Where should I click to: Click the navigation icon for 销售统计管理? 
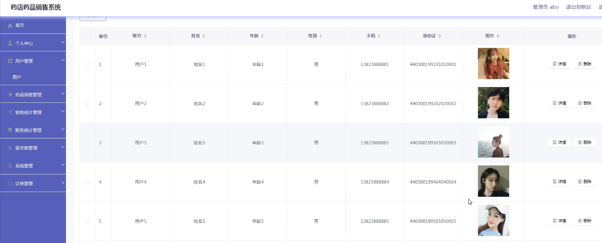[x=10, y=112]
